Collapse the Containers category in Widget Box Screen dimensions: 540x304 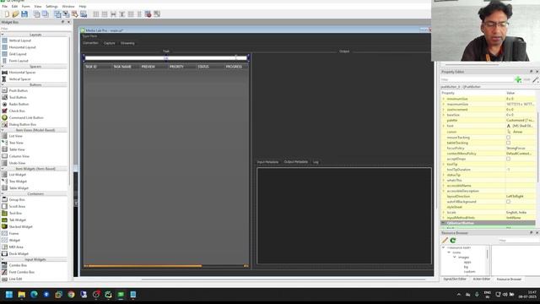tap(3, 194)
